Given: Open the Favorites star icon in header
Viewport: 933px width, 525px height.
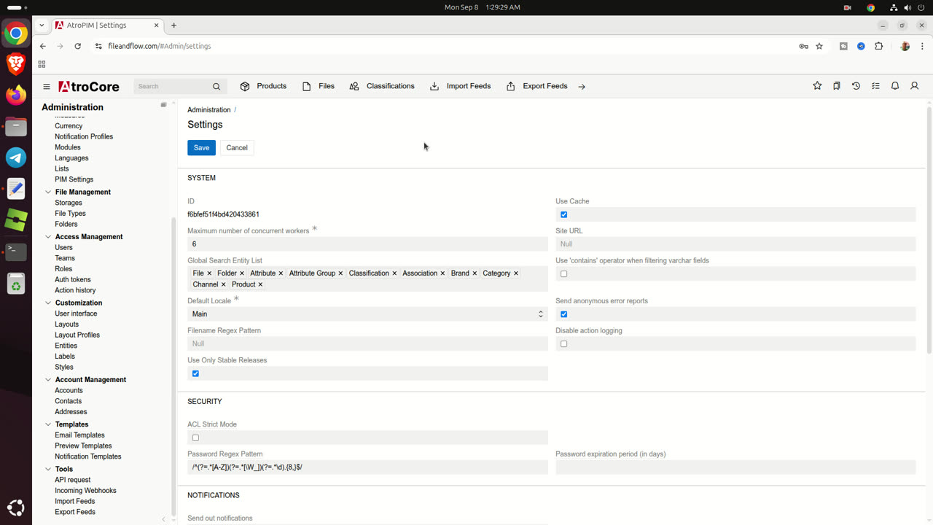Looking at the screenshot, I should tap(817, 86).
